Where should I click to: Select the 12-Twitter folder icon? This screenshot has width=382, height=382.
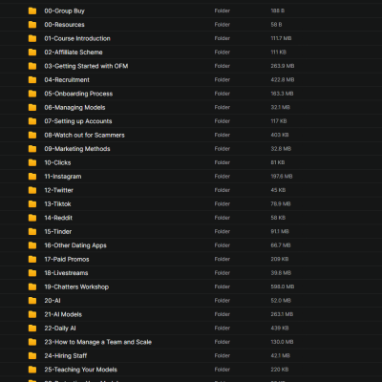pyautogui.click(x=32, y=190)
